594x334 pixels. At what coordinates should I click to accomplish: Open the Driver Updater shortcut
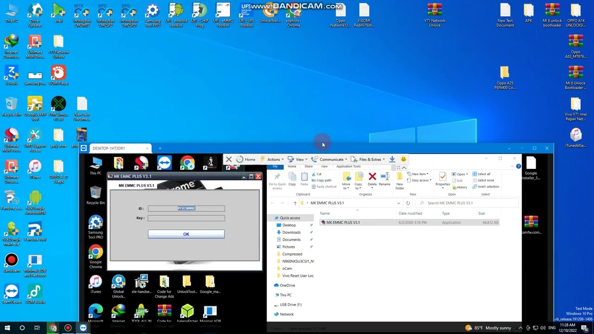pyautogui.click(x=35, y=15)
